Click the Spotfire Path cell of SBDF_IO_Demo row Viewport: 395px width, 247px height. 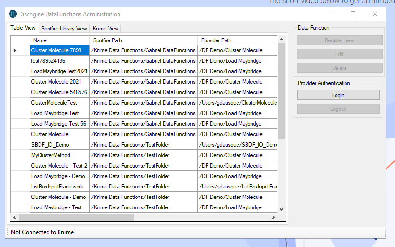click(144, 145)
